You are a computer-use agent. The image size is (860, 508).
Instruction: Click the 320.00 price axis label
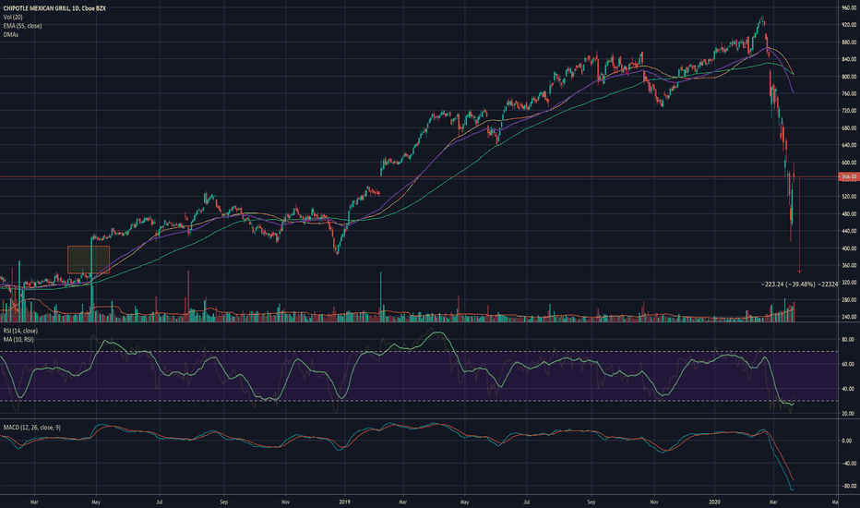849,283
